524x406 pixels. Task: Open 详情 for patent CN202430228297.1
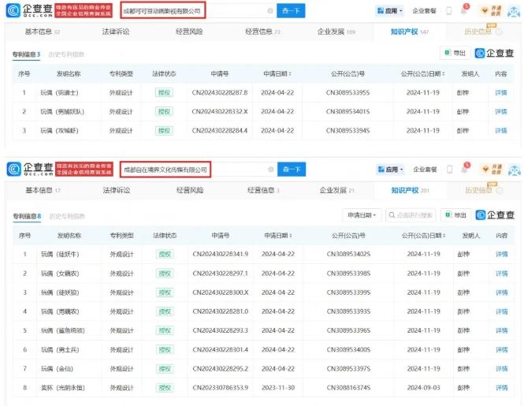tap(502, 274)
